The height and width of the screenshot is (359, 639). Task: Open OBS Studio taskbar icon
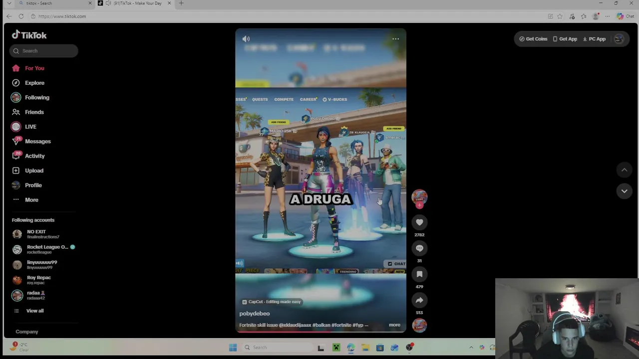[x=409, y=348]
